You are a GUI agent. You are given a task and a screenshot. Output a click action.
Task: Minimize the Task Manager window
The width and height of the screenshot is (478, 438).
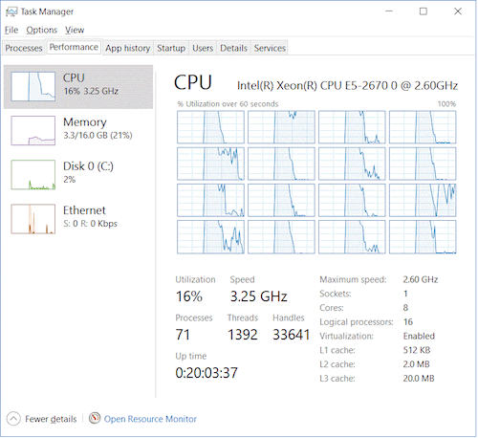click(389, 11)
